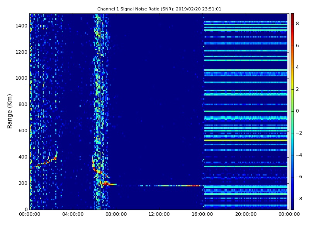Click the 04:00:00 time axis label

point(73,214)
